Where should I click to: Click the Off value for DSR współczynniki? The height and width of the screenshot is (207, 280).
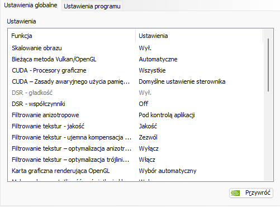[x=144, y=104]
